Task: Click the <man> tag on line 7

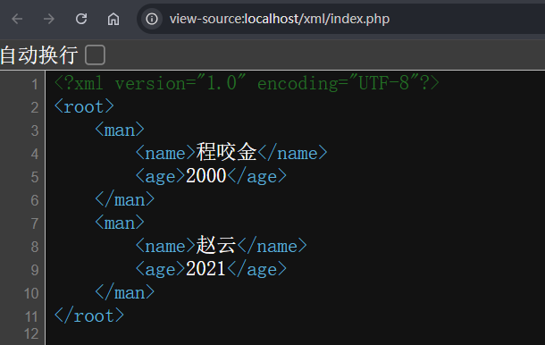Action: (120, 223)
